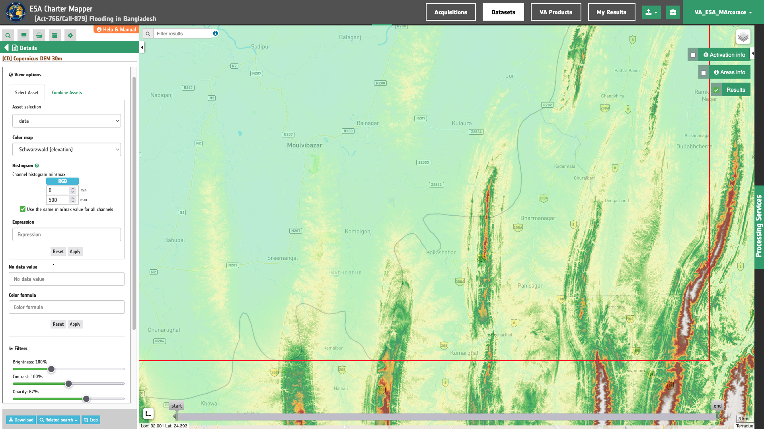Open the Asset selection dropdown
This screenshot has height=429, width=764.
66,121
